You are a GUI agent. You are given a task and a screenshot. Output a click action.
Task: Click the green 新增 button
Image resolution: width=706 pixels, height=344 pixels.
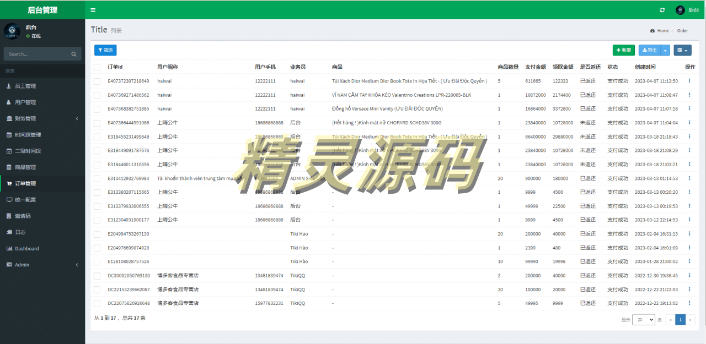[x=623, y=50]
